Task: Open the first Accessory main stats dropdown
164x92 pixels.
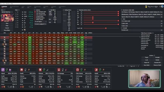Action: click(142, 12)
